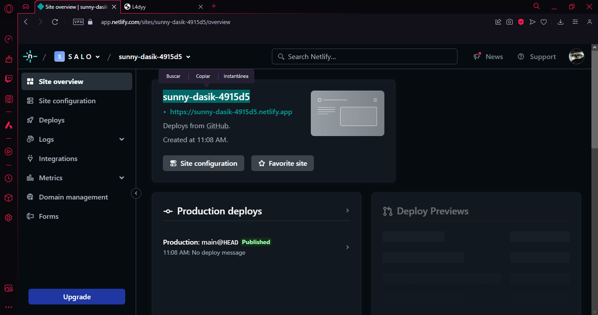Click the picture icon near sidebar bottom
This screenshot has height=315, width=598.
tap(8, 288)
